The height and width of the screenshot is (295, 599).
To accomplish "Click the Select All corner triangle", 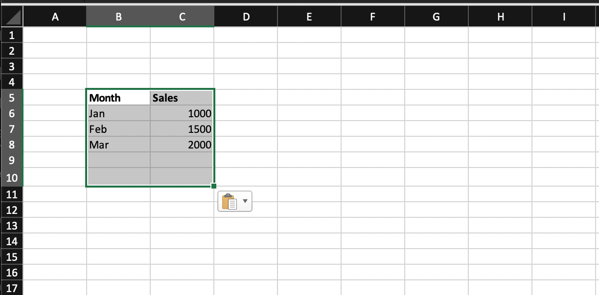I will pos(12,16).
